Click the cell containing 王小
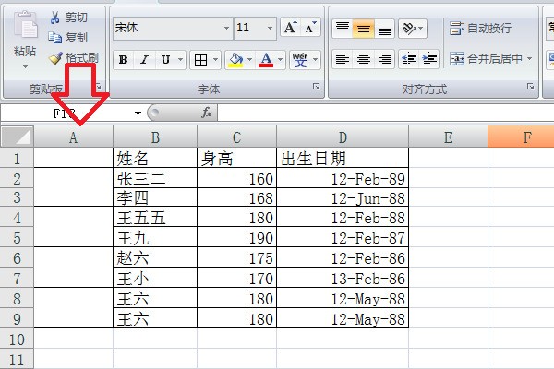 [x=155, y=278]
